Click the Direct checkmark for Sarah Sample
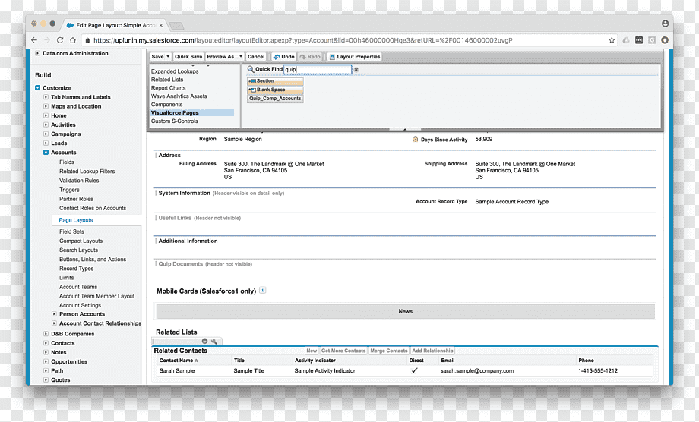699x422 pixels. (x=415, y=370)
